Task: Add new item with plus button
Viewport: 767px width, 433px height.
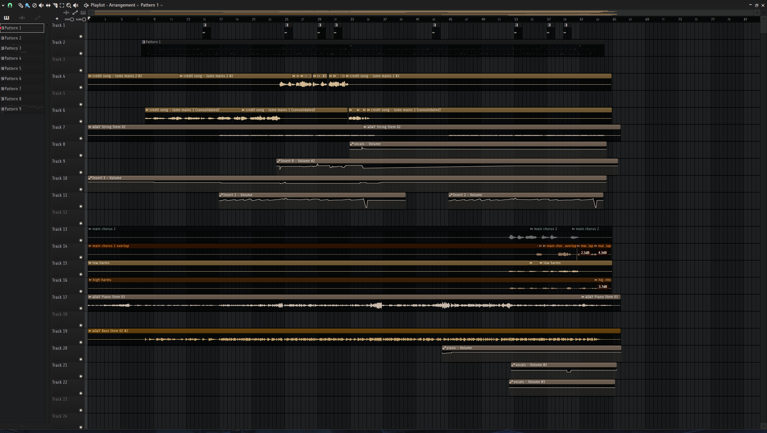Action: pos(57,19)
